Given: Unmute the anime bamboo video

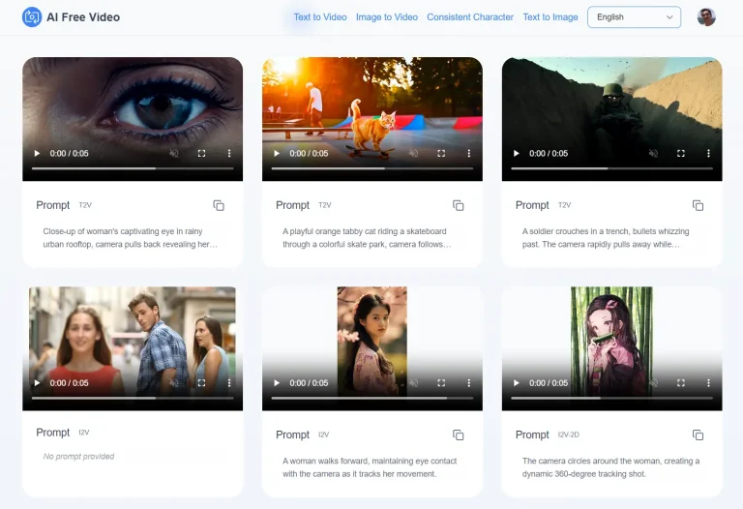Looking at the screenshot, I should click(653, 382).
